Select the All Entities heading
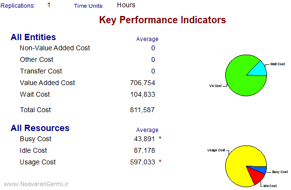 (33, 37)
